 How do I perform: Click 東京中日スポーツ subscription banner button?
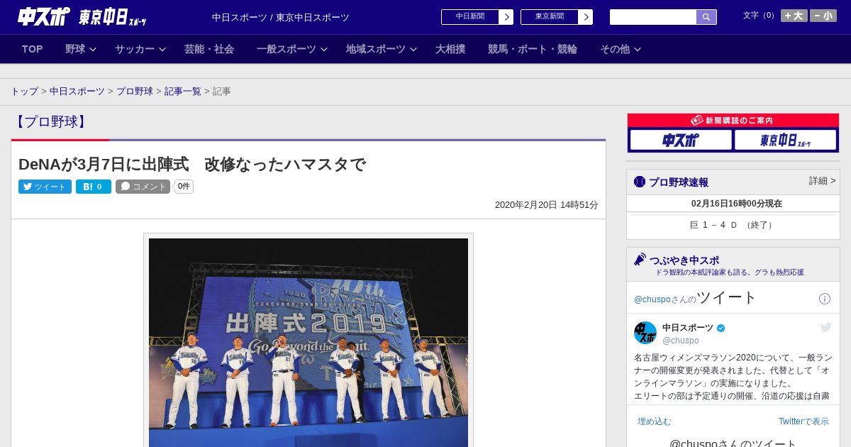[785, 140]
